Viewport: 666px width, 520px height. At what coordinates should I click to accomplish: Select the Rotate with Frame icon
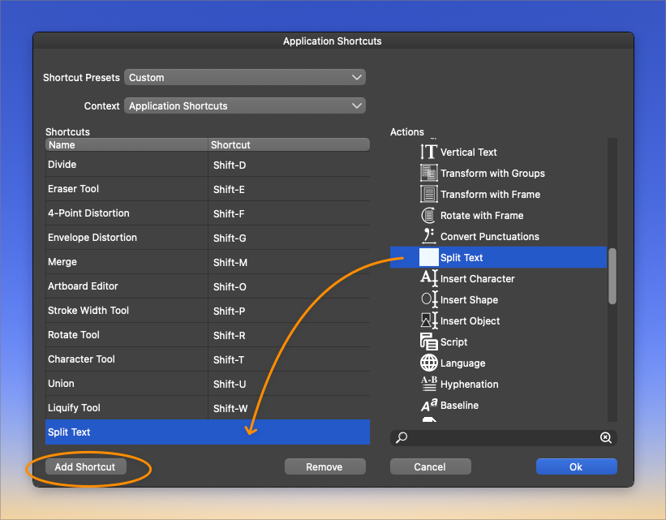coord(428,215)
